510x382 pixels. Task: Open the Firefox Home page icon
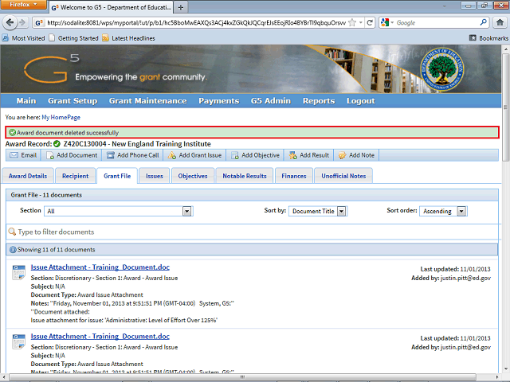(500, 22)
